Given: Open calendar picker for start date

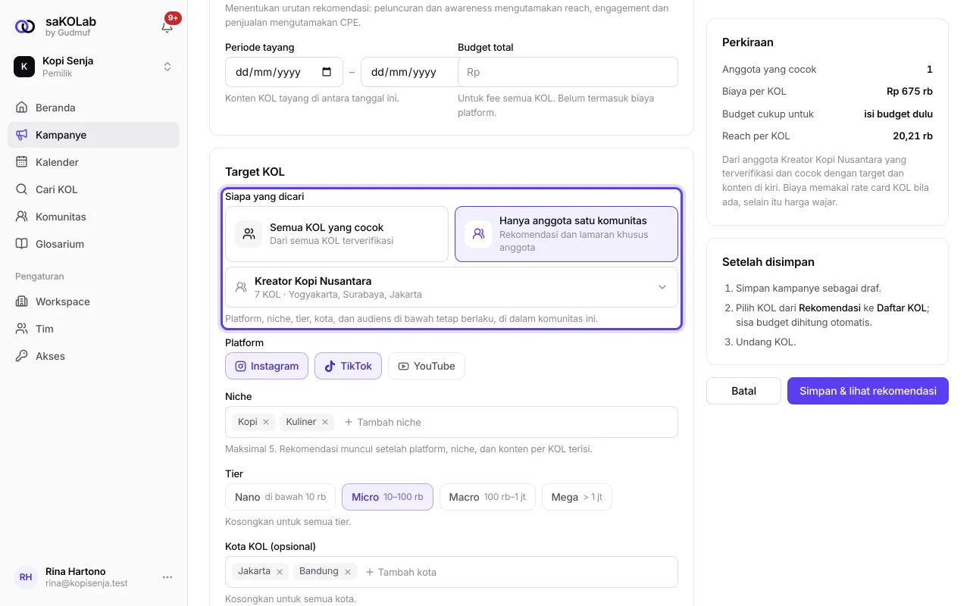Looking at the screenshot, I should [327, 72].
